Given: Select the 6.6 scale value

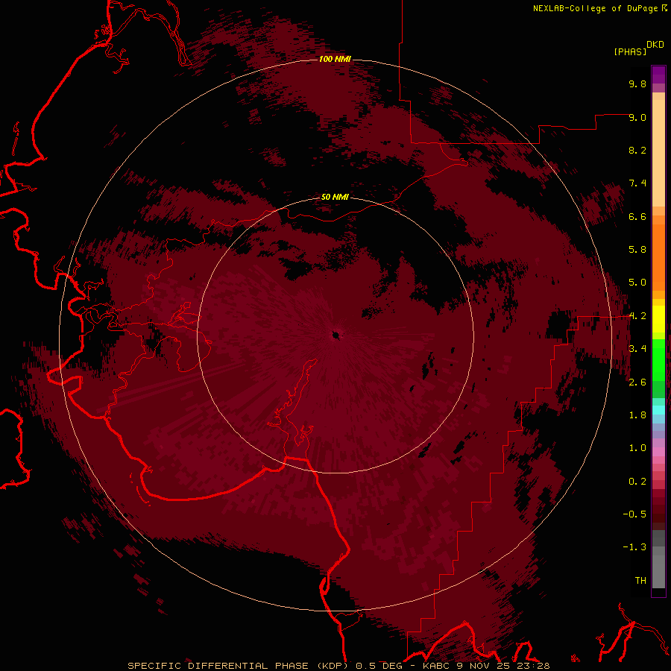Looking at the screenshot, I should pos(637,216).
